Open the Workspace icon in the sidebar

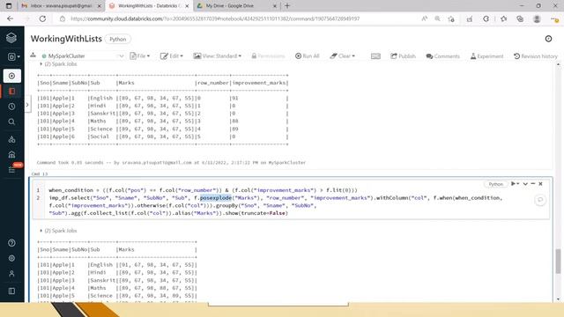(x=11, y=92)
